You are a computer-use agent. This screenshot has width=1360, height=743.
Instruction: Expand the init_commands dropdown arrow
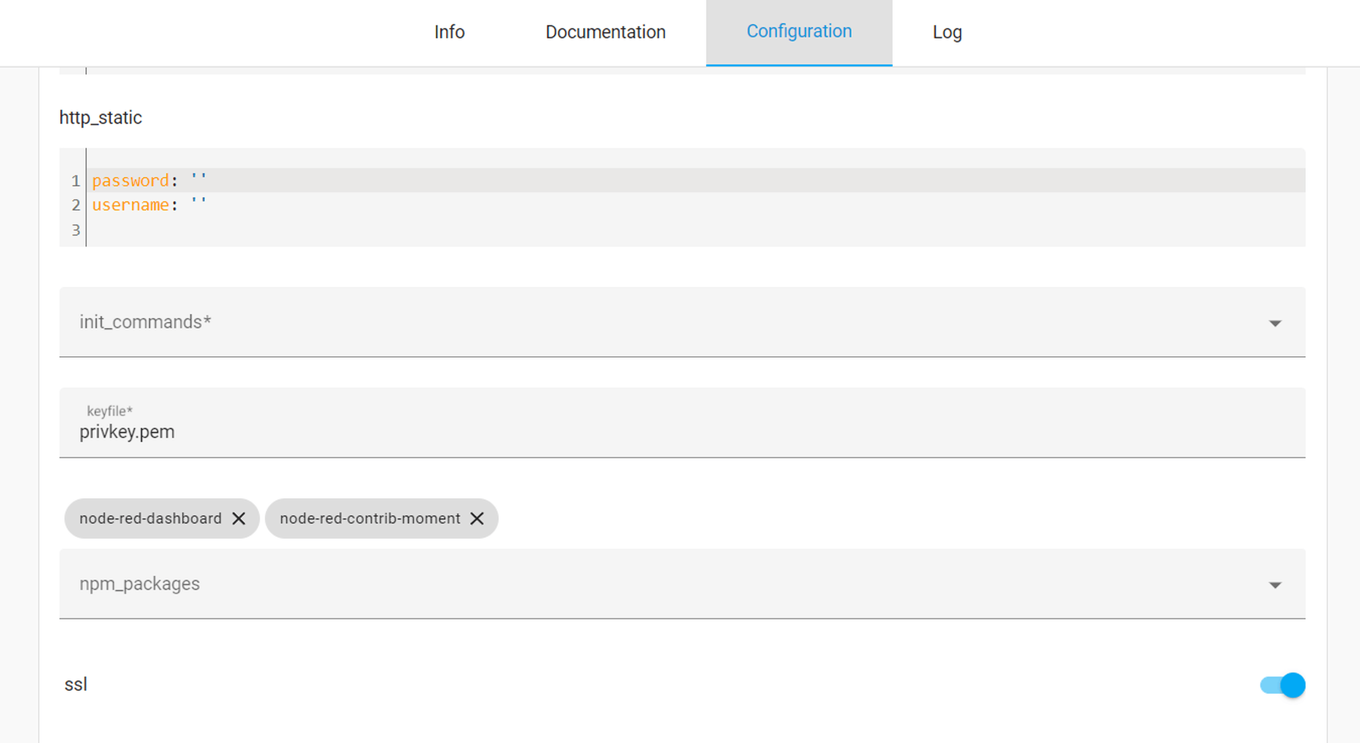1275,323
